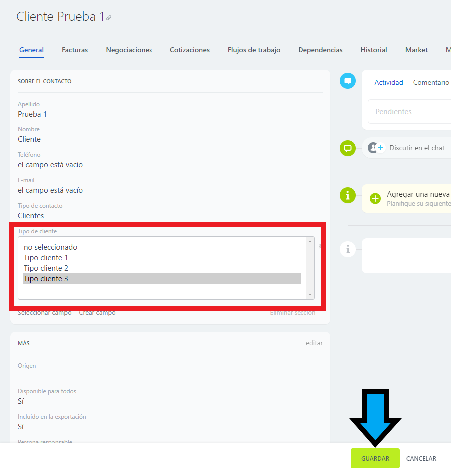
Task: Click the white info icon in timeline
Action: (347, 249)
